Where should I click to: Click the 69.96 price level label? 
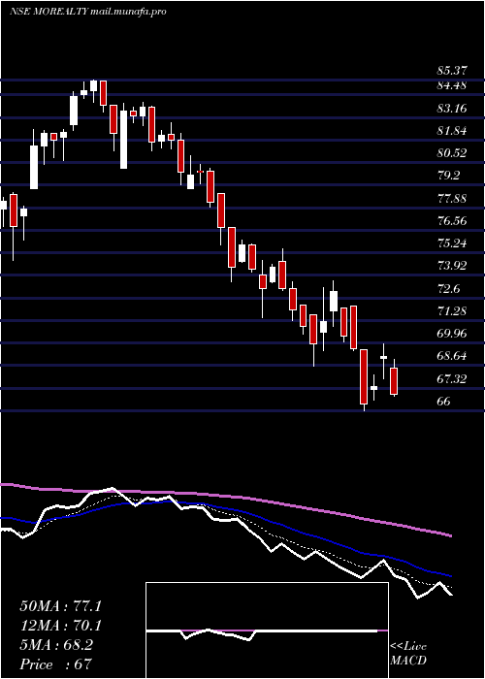[x=452, y=334]
